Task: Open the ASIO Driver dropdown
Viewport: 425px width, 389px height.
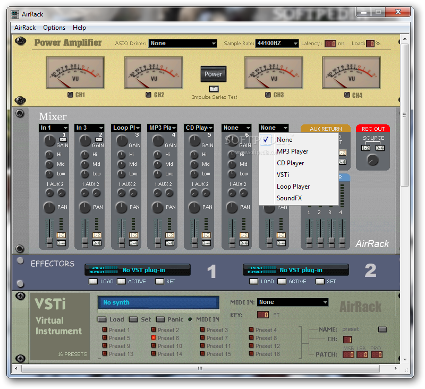Action: pyautogui.click(x=183, y=44)
